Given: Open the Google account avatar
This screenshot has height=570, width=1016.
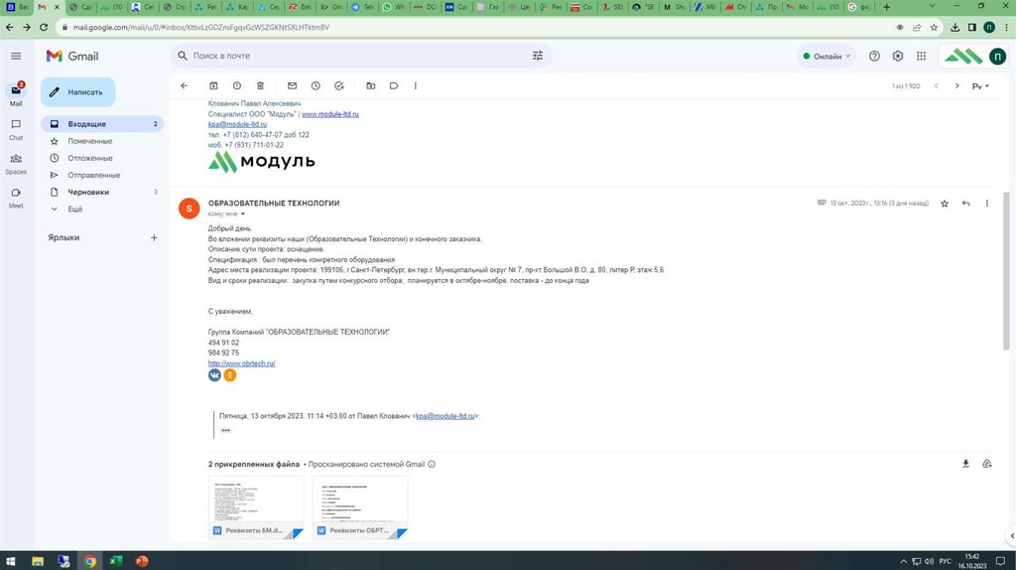Looking at the screenshot, I should coord(997,57).
